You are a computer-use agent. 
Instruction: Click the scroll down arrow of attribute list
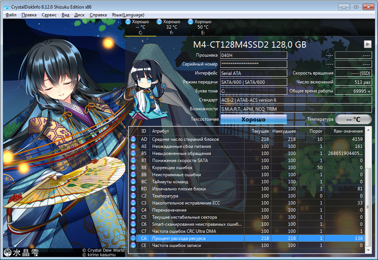point(368,250)
